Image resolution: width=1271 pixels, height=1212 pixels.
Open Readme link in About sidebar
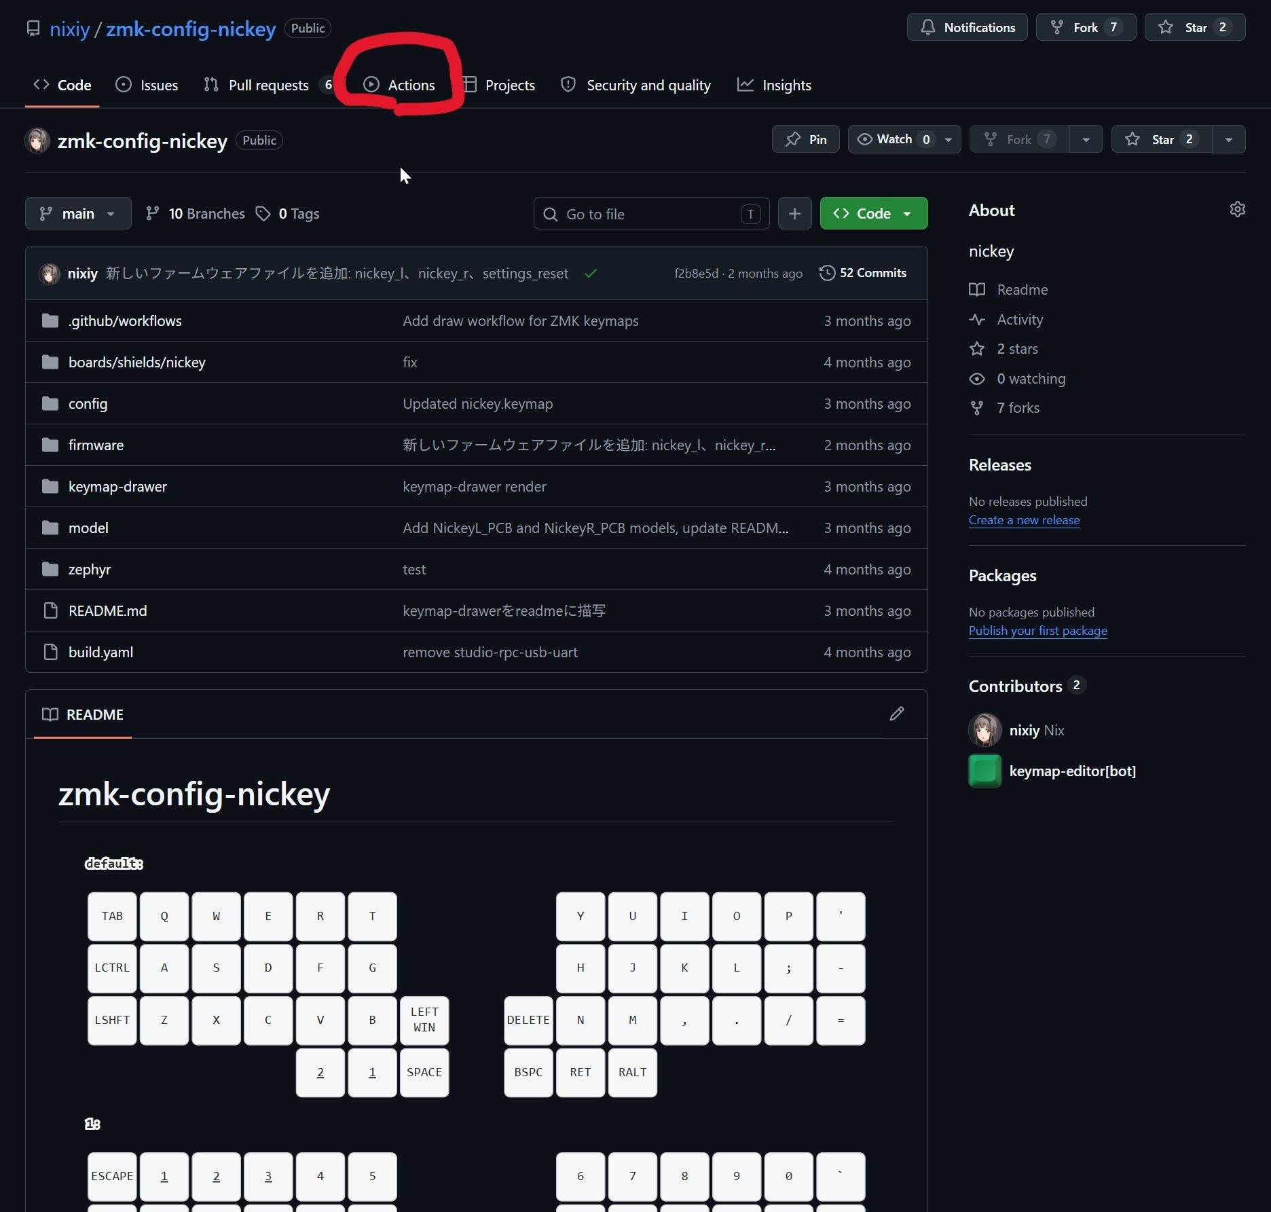1008,289
